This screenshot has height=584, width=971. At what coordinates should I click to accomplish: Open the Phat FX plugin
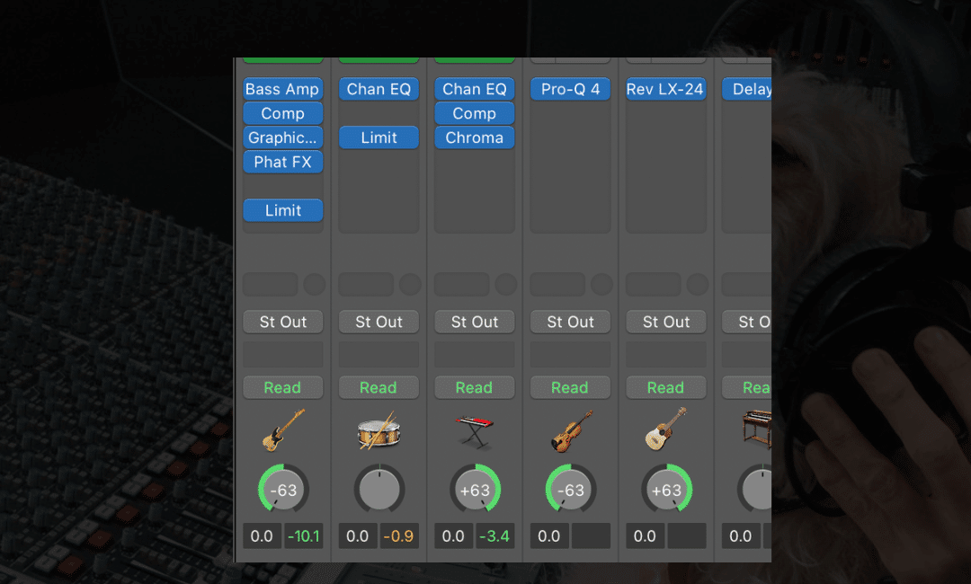click(x=282, y=162)
